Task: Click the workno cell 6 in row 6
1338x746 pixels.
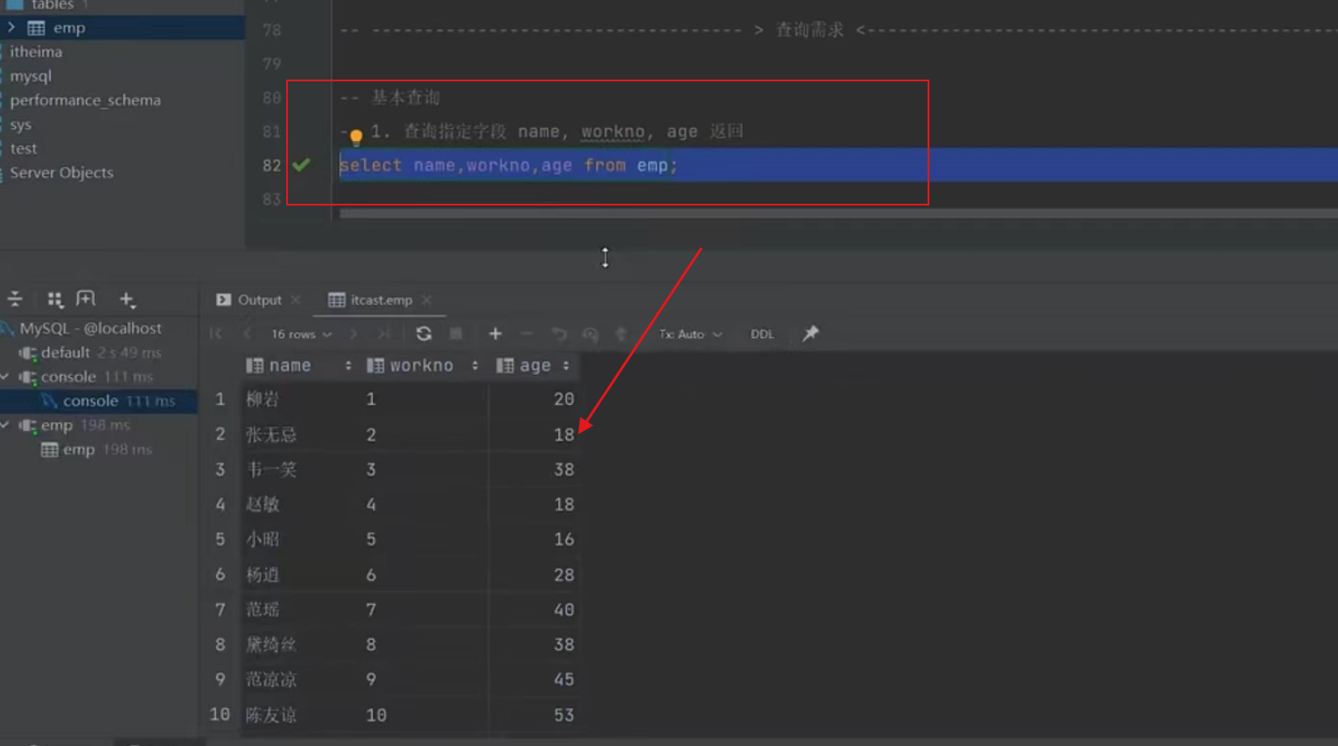Action: point(371,575)
